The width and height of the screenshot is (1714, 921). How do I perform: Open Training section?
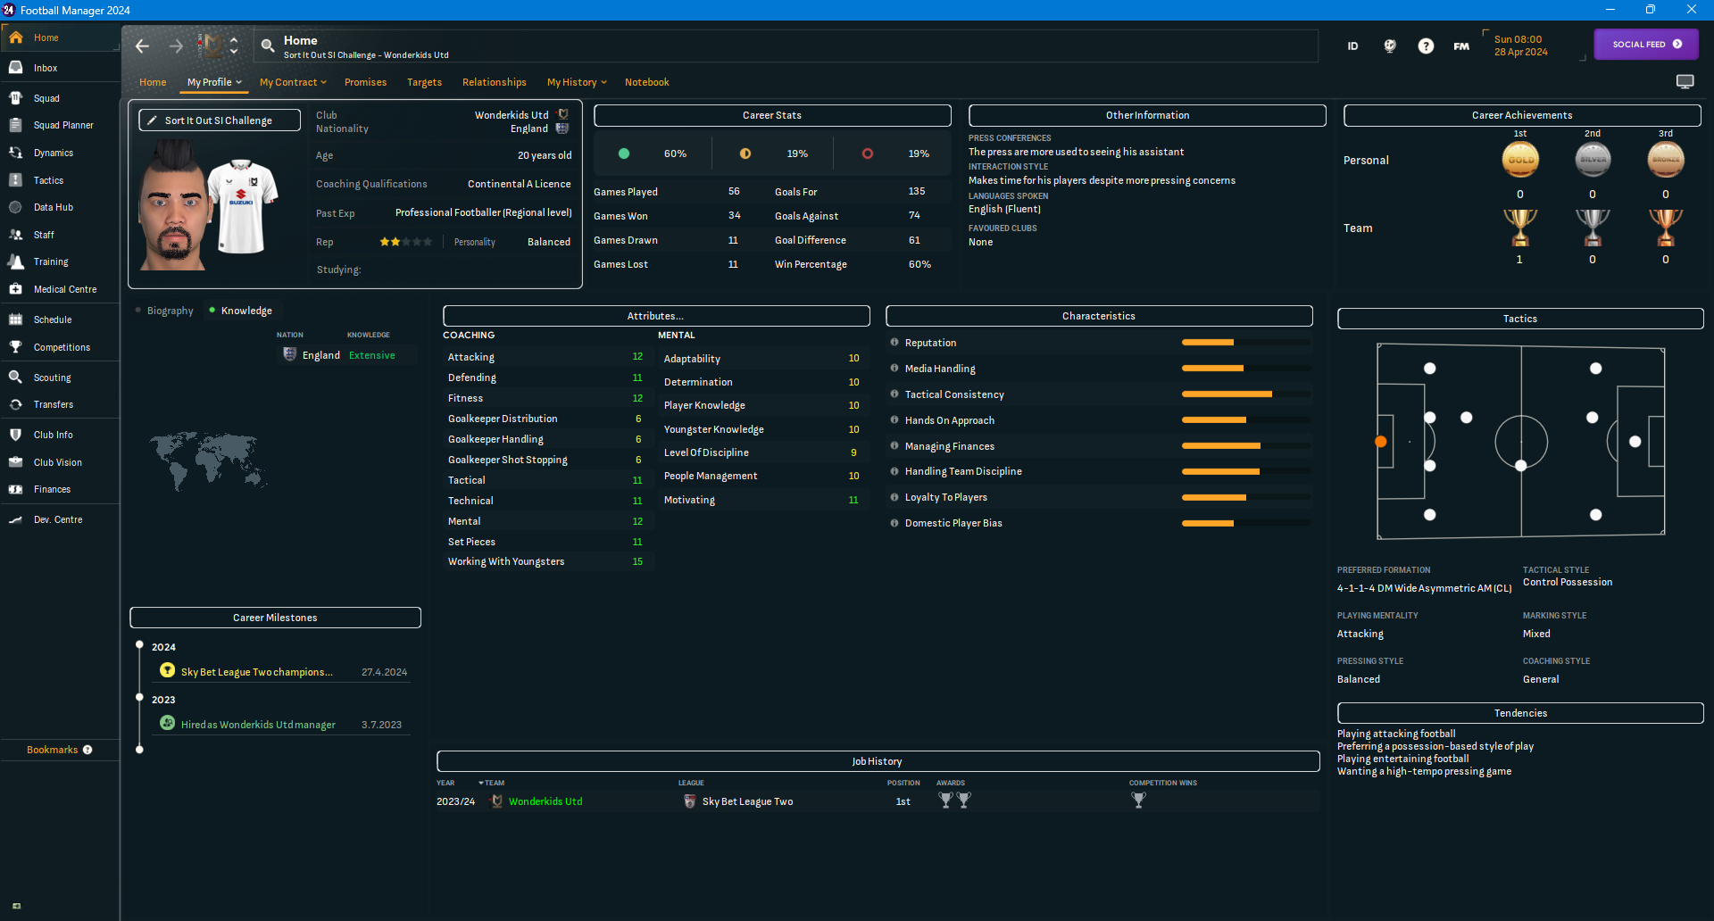tap(59, 261)
